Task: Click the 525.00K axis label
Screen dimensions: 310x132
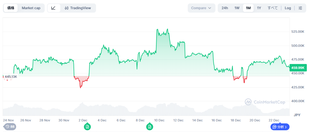Action: [298, 32]
